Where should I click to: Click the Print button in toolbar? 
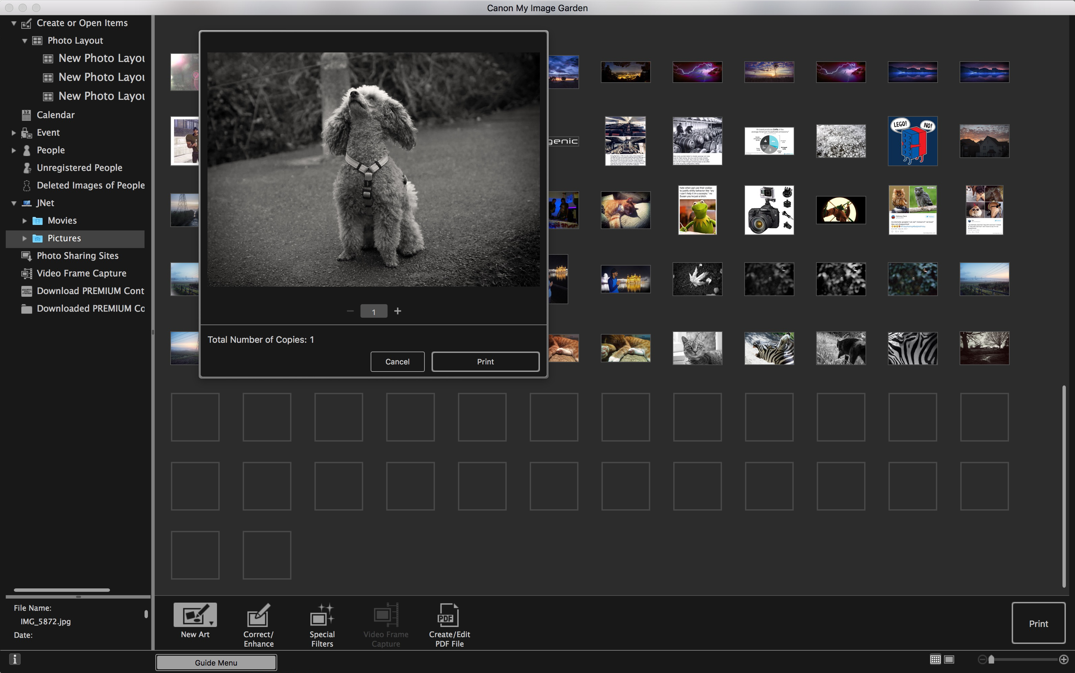pyautogui.click(x=1038, y=623)
